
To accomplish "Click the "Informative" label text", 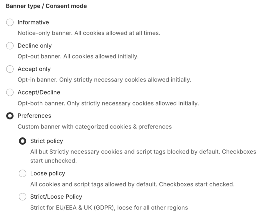I will point(33,22).
